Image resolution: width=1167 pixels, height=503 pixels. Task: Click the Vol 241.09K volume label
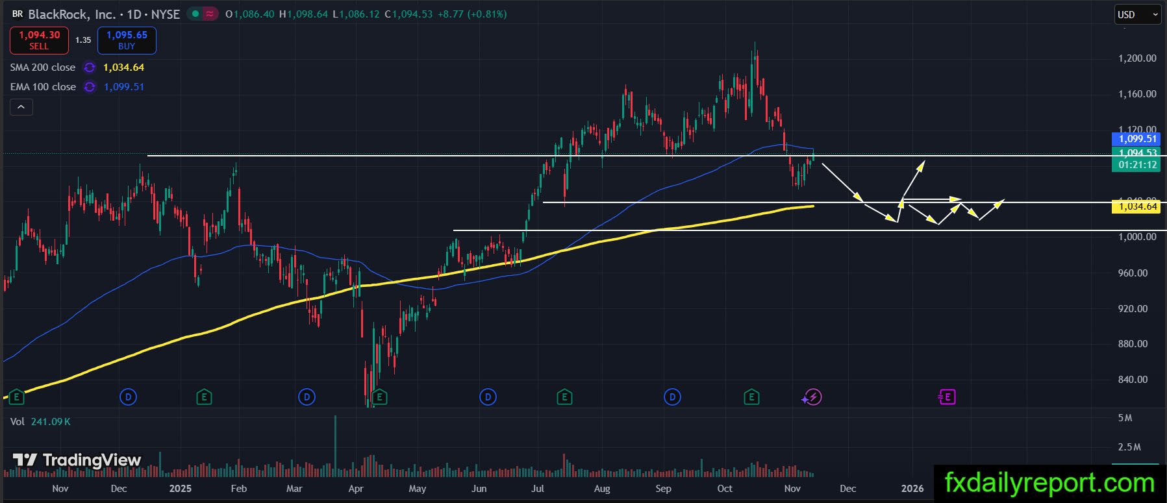[40, 422]
